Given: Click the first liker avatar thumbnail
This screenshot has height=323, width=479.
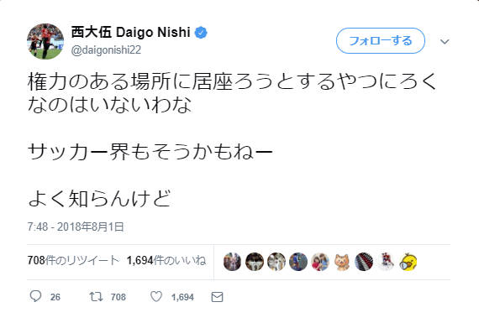Looking at the screenshot, I should 232,262.
